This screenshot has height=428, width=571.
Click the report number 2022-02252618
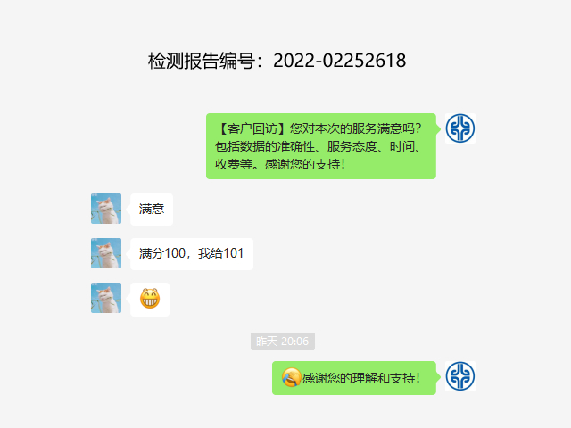pos(339,61)
